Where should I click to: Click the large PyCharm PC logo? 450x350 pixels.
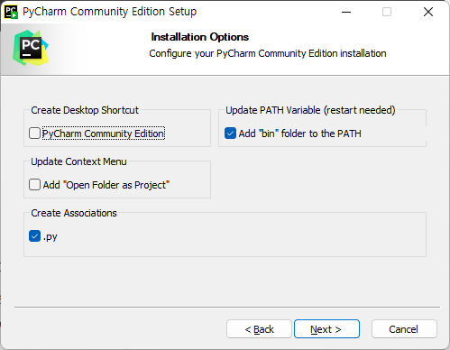(31, 48)
